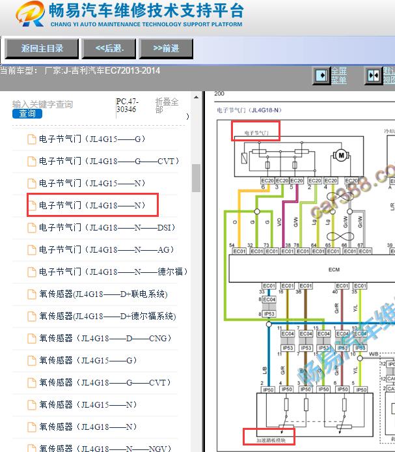Viewport: 395px width, 452px height.
Task: Click document icon beside 氧传感器 (JL4G18——G——CVT)
Action: coord(32,382)
